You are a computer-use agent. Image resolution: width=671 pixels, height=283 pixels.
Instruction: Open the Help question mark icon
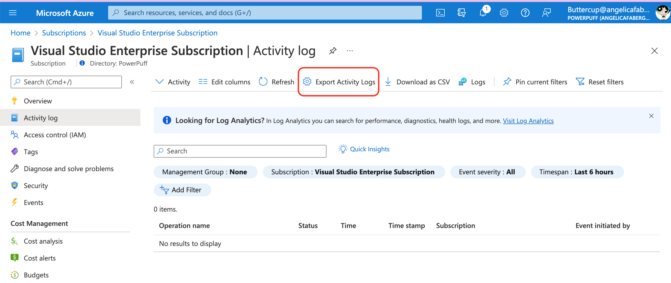click(525, 12)
